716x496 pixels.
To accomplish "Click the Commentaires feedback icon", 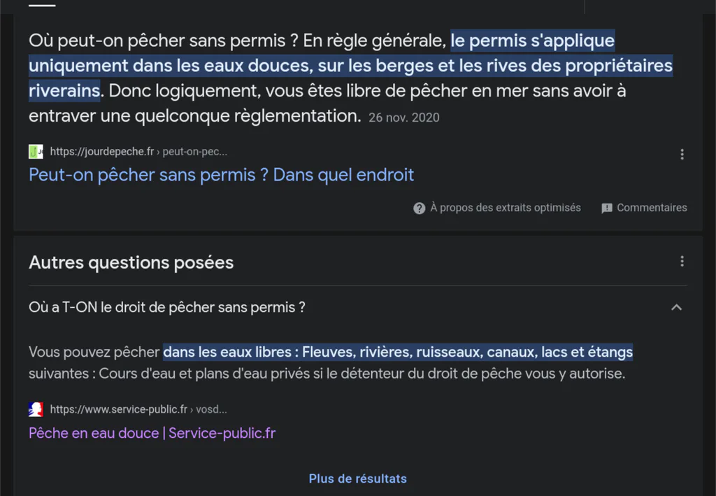I will coord(607,208).
